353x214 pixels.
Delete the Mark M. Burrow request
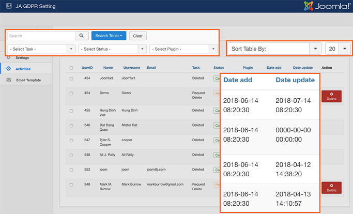click(331, 187)
